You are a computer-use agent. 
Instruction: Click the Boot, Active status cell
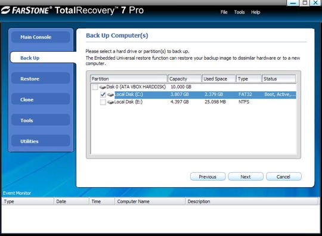(x=280, y=94)
